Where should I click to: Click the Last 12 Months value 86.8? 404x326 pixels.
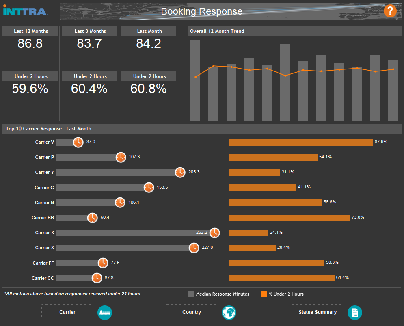30,43
